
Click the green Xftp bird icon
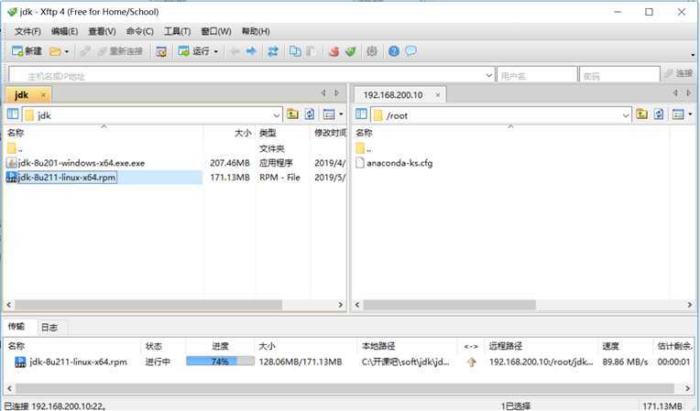(x=351, y=51)
